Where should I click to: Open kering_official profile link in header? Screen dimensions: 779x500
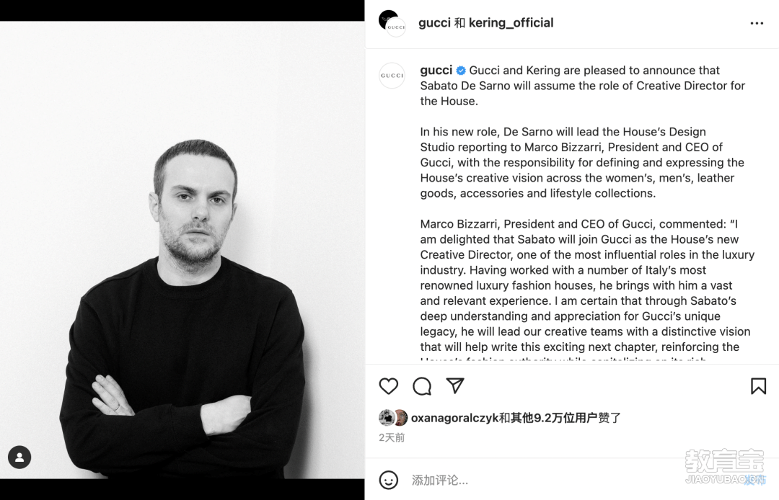[511, 23]
